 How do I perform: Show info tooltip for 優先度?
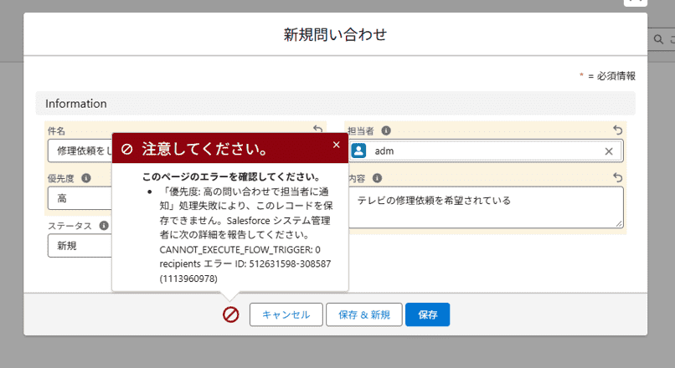tap(86, 178)
